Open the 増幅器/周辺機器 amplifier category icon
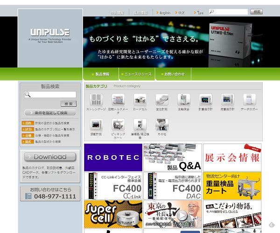Screen dimensions: 280x233 tap(140, 124)
